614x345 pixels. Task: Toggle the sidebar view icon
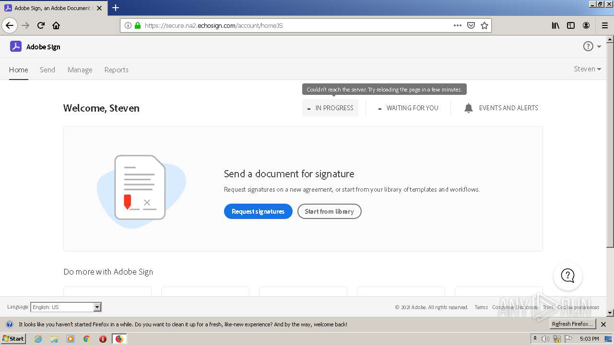tap(571, 25)
